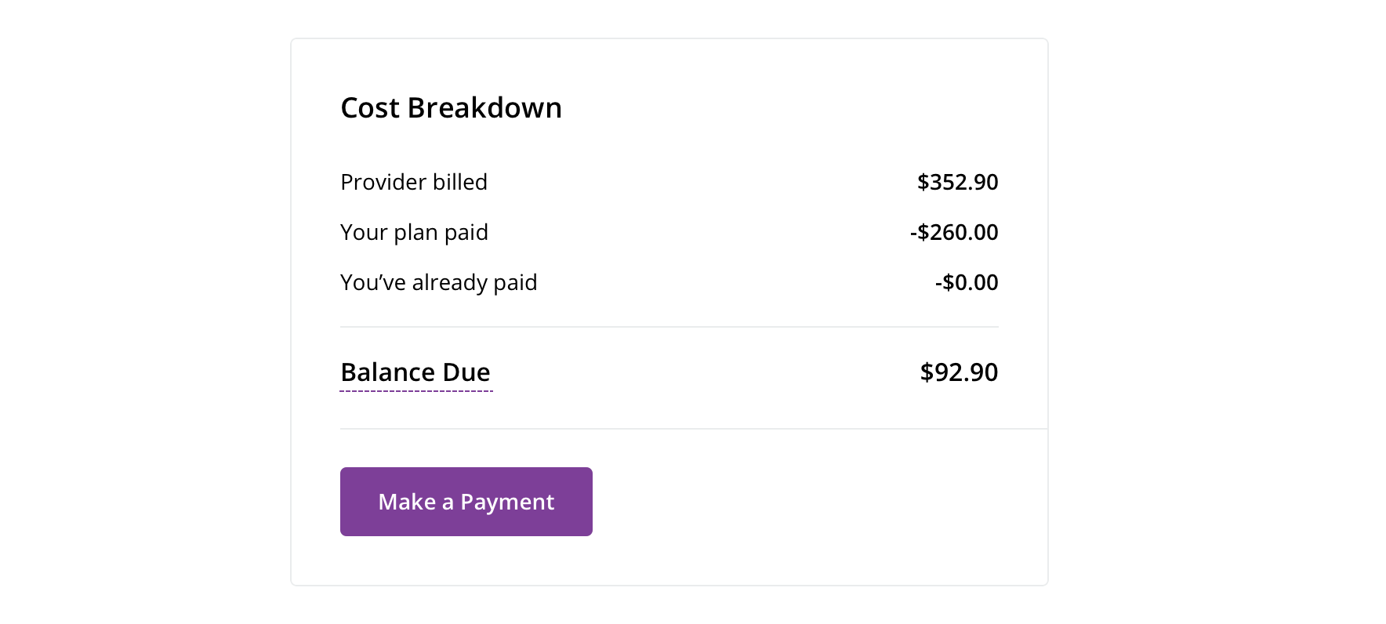The height and width of the screenshot is (624, 1386).
Task: Click the word Due in Balance Due
Action: tap(466, 372)
